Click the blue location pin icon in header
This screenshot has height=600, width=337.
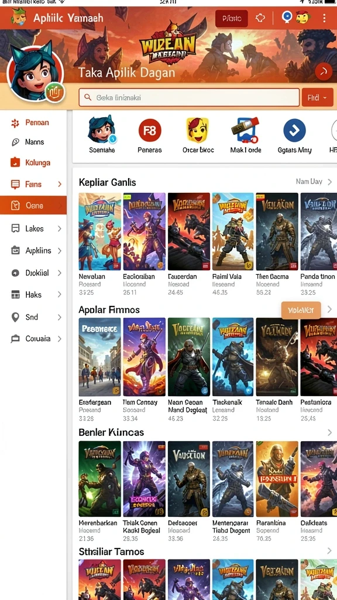[287, 17]
